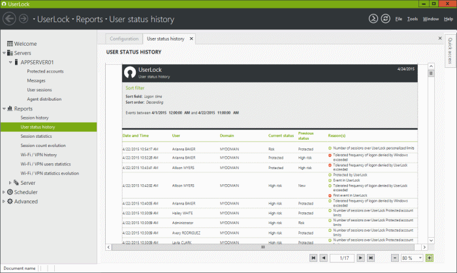Click the forward navigation arrow
This screenshot has width=457, height=273.
coord(24,19)
